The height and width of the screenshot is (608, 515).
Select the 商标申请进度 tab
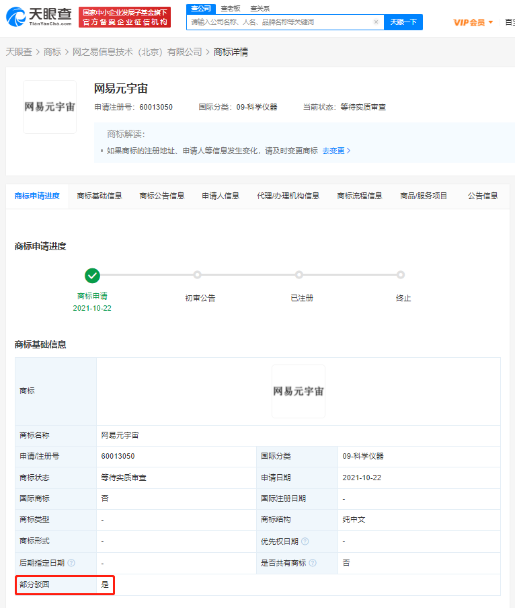click(37, 196)
